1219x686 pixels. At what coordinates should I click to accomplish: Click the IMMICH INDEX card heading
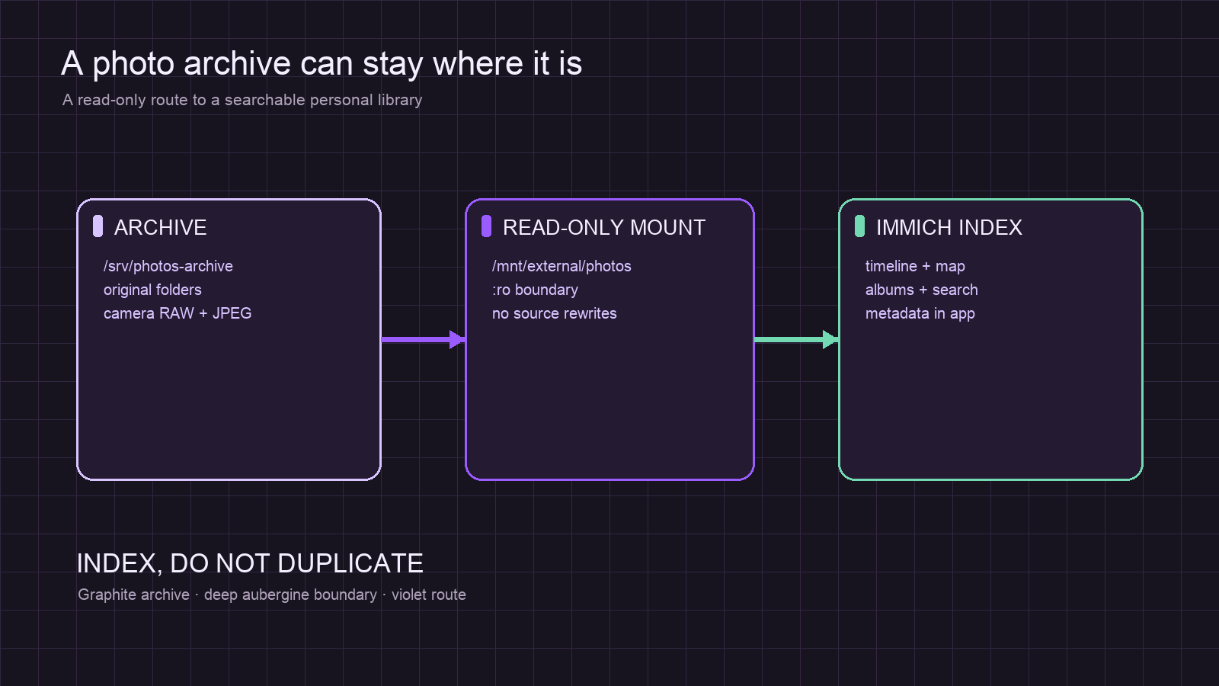pos(949,227)
